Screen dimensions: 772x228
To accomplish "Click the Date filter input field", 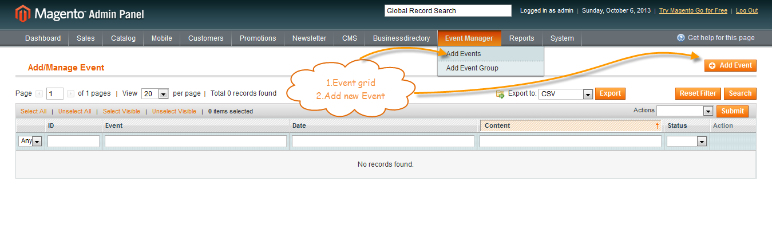I will (x=383, y=141).
